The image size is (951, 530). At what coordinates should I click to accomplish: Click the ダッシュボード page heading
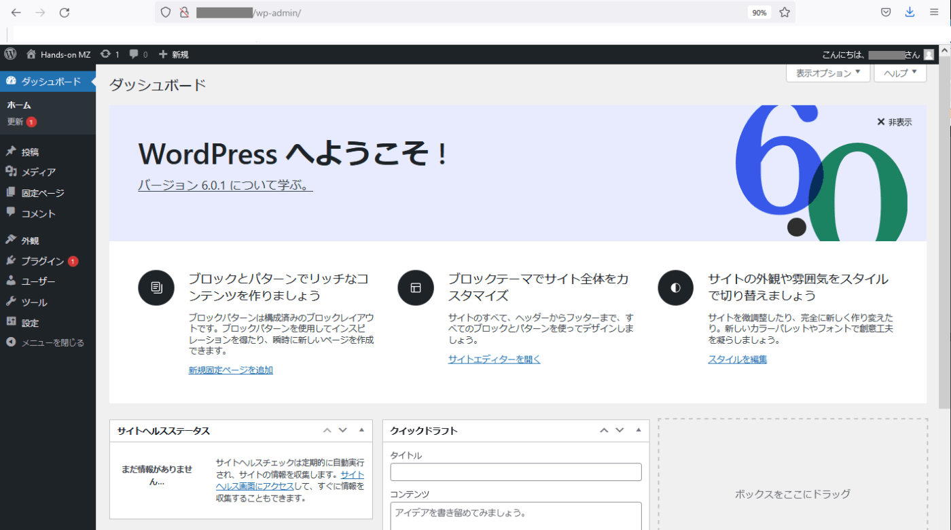(158, 85)
